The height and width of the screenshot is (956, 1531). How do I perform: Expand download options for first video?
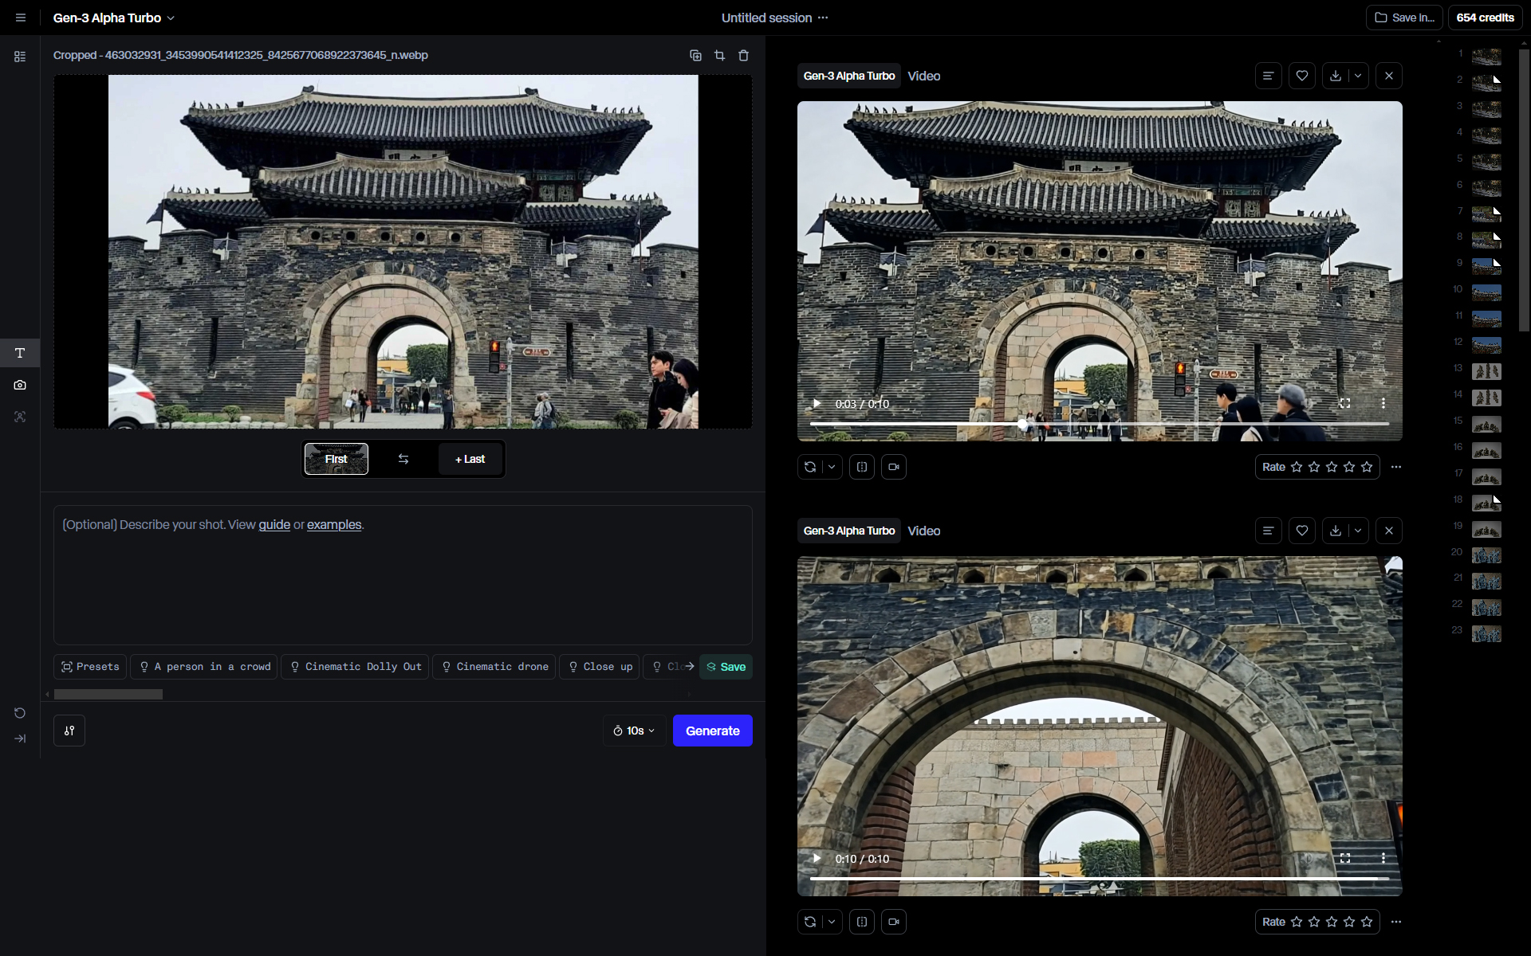(1358, 76)
